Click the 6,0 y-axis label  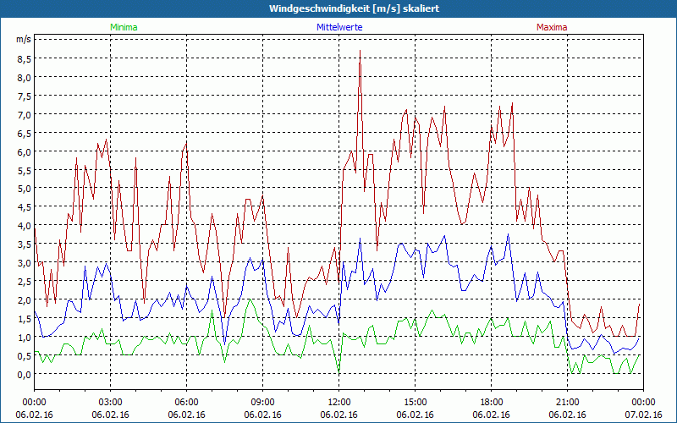tap(24, 152)
